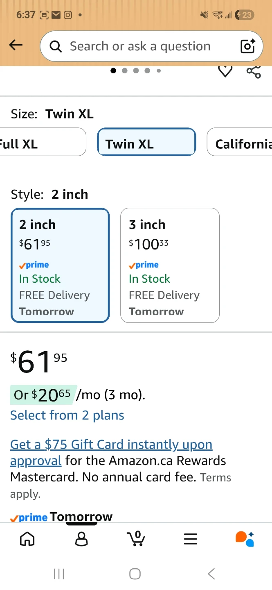Select the 3 inch style card

click(x=170, y=265)
